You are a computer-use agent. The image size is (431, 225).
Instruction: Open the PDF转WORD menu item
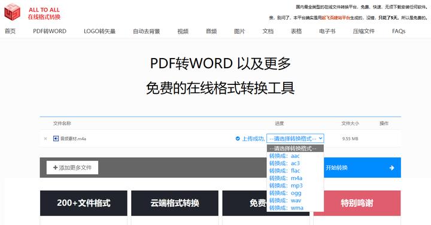click(x=50, y=31)
